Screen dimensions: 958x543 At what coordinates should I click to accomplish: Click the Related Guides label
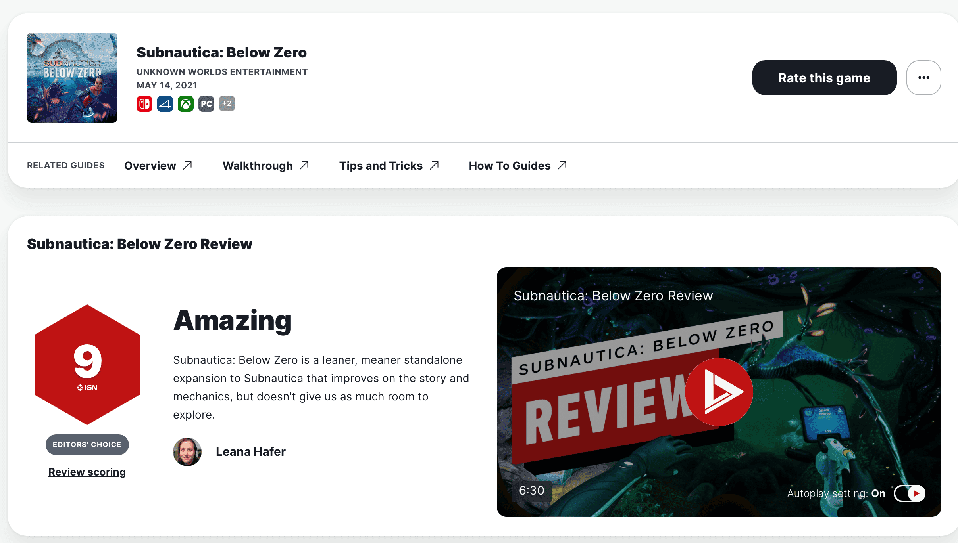pyautogui.click(x=66, y=165)
